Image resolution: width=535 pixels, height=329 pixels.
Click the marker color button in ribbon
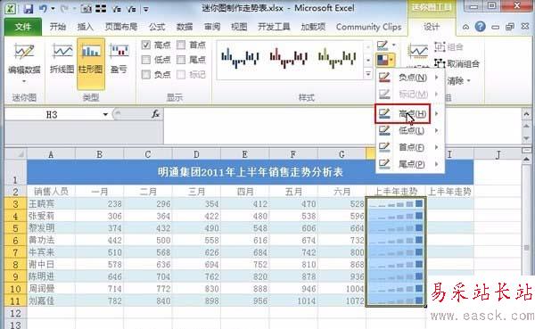point(386,61)
